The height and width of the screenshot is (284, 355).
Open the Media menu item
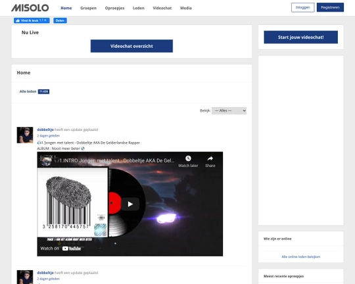(186, 8)
